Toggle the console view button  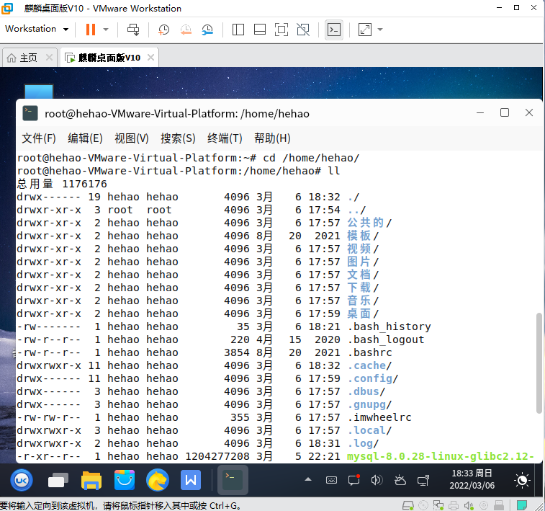(x=333, y=30)
